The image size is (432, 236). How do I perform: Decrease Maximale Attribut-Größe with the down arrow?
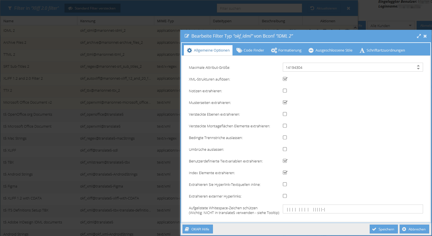tap(418, 69)
